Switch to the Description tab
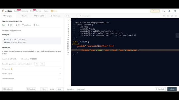 point(8,16)
